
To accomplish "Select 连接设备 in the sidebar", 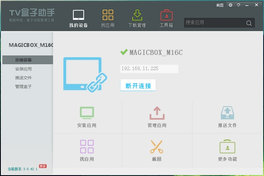I will [x=28, y=60].
